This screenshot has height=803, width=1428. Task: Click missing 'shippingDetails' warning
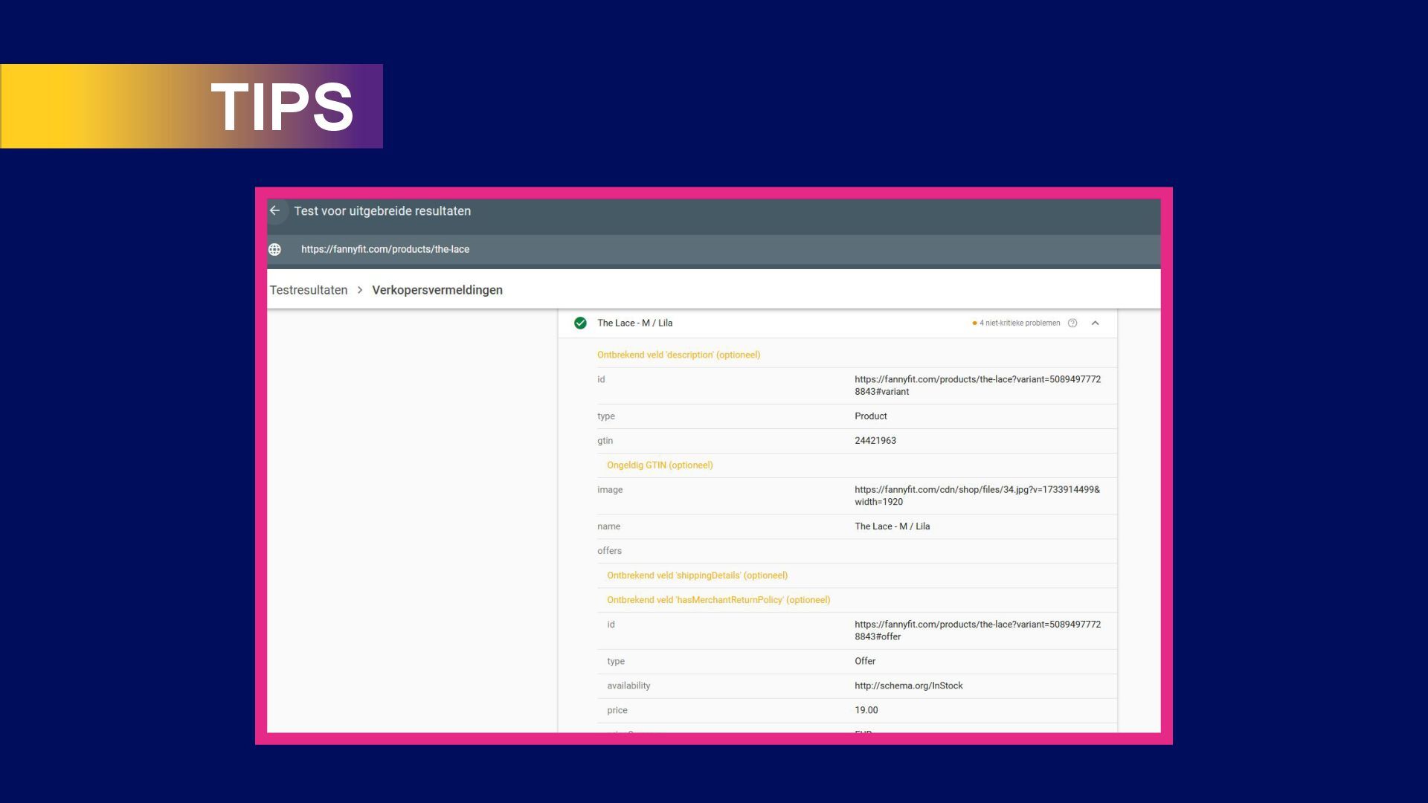point(697,575)
